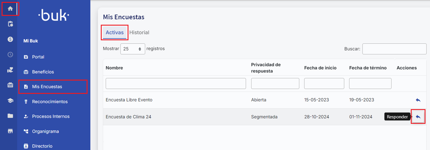Go to Reconocimientos in the sidebar
Viewport: 430px width, 150px height.
click(50, 102)
